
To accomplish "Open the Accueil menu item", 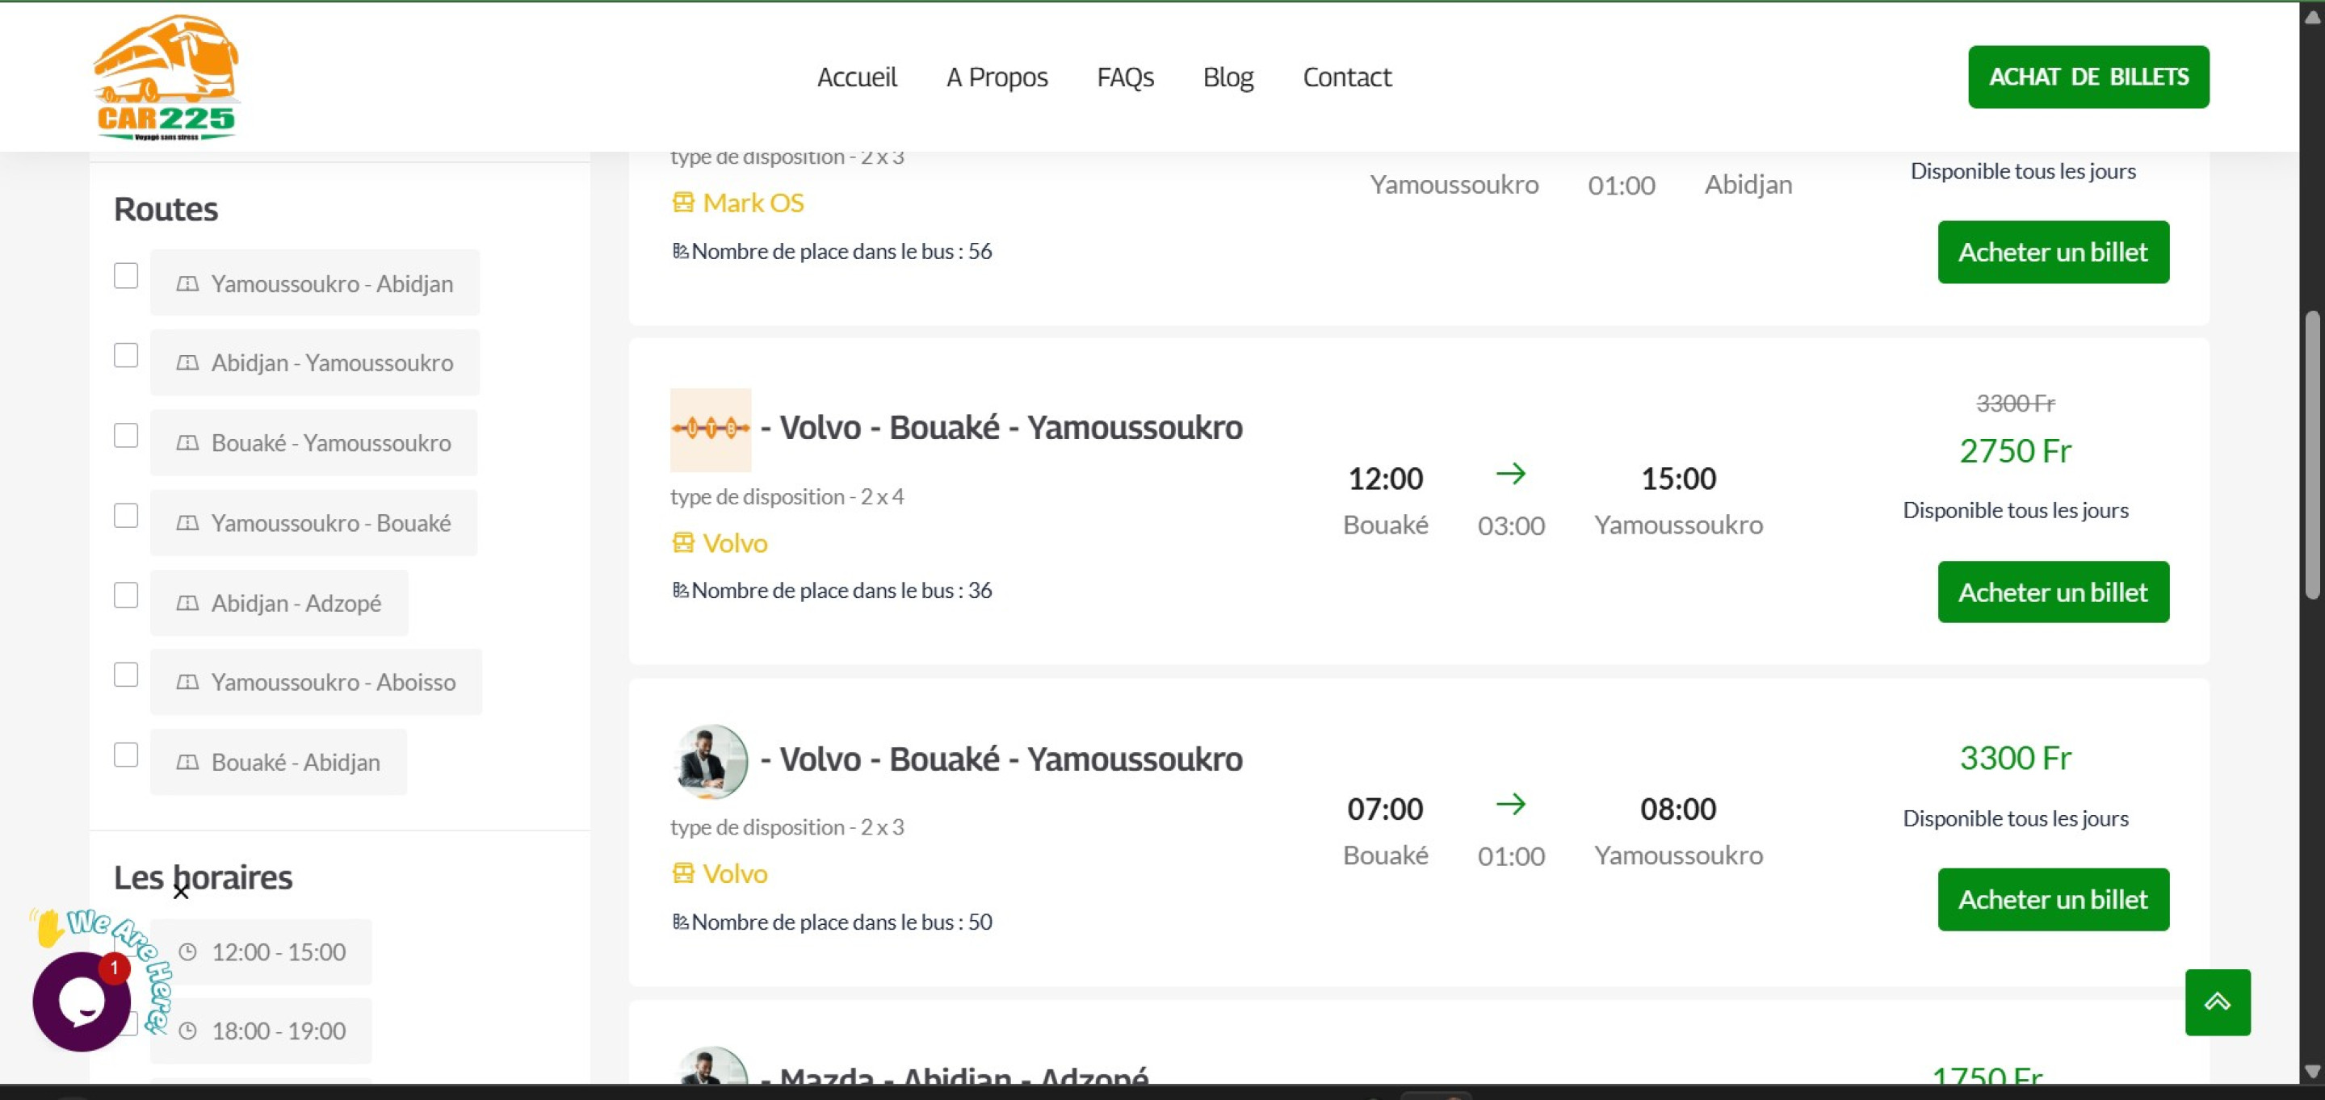I will pos(857,77).
